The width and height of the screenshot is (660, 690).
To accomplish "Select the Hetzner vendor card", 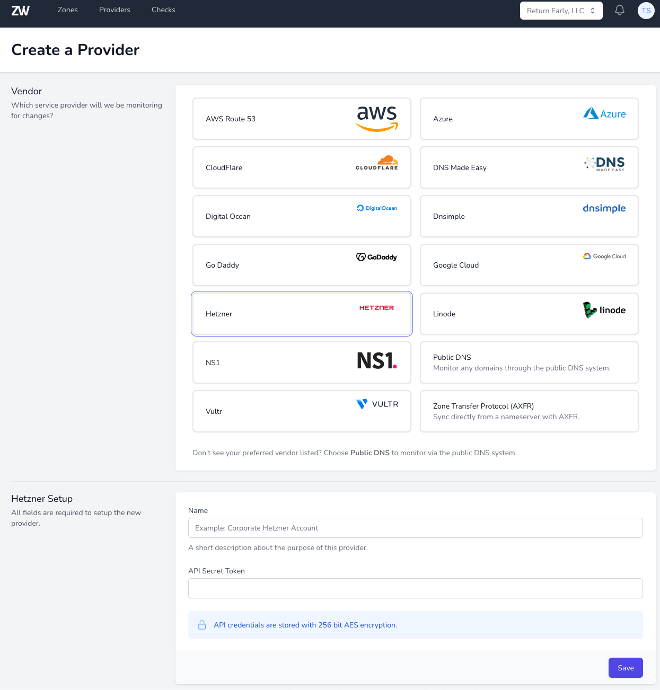I will (x=302, y=314).
